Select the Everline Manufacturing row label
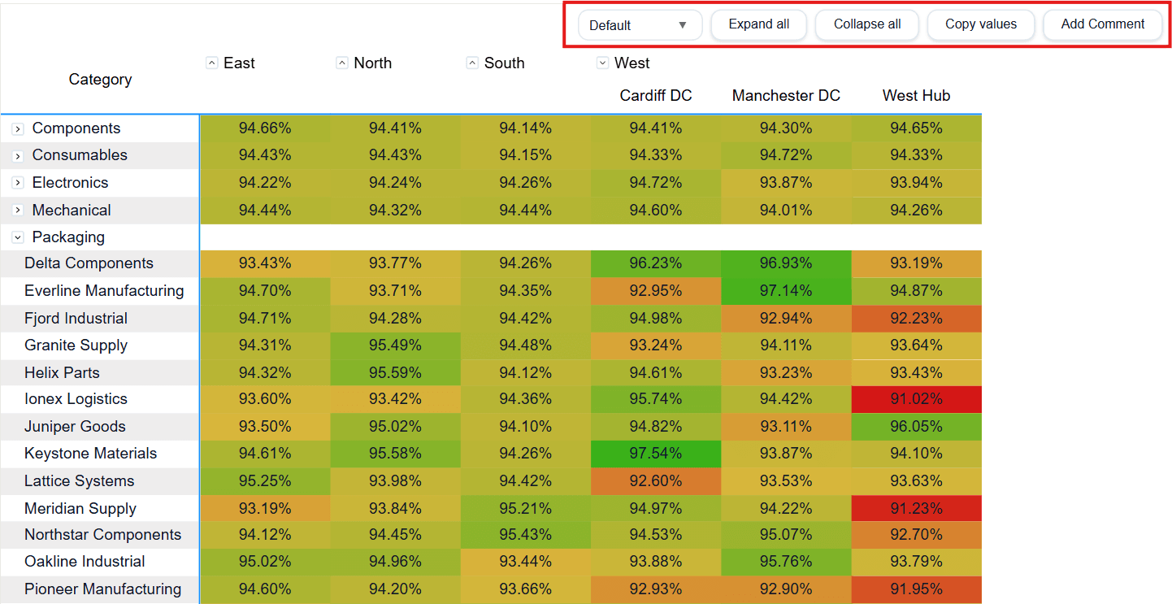Image resolution: width=1172 pixels, height=604 pixels. [x=104, y=291]
